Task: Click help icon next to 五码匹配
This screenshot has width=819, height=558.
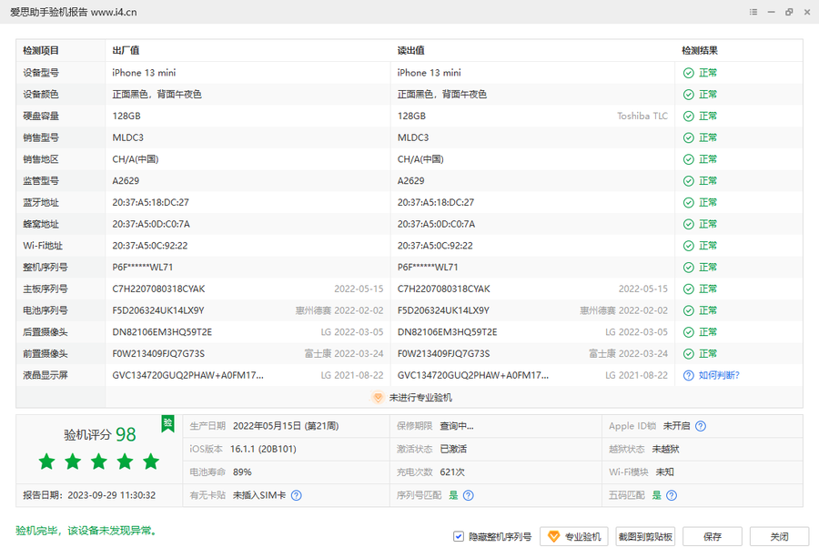Action: [671, 495]
